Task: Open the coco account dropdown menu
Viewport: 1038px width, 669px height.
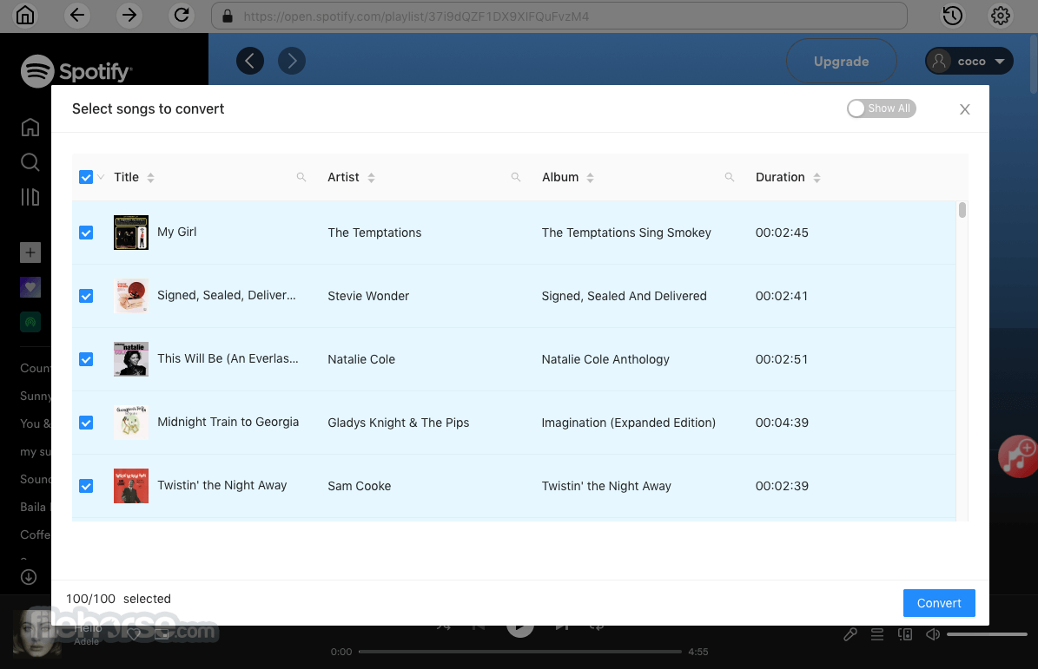Action: point(969,61)
